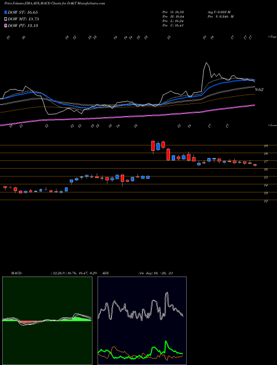Click the last red candle on the right
277x365 pixels.
255,165
